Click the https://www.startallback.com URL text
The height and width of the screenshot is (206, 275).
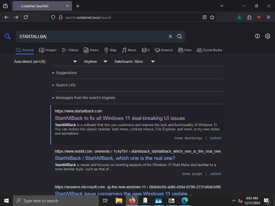(78, 111)
